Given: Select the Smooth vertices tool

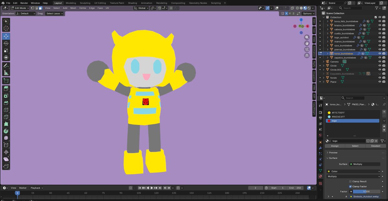Looking at the screenshot, I should point(6,138).
